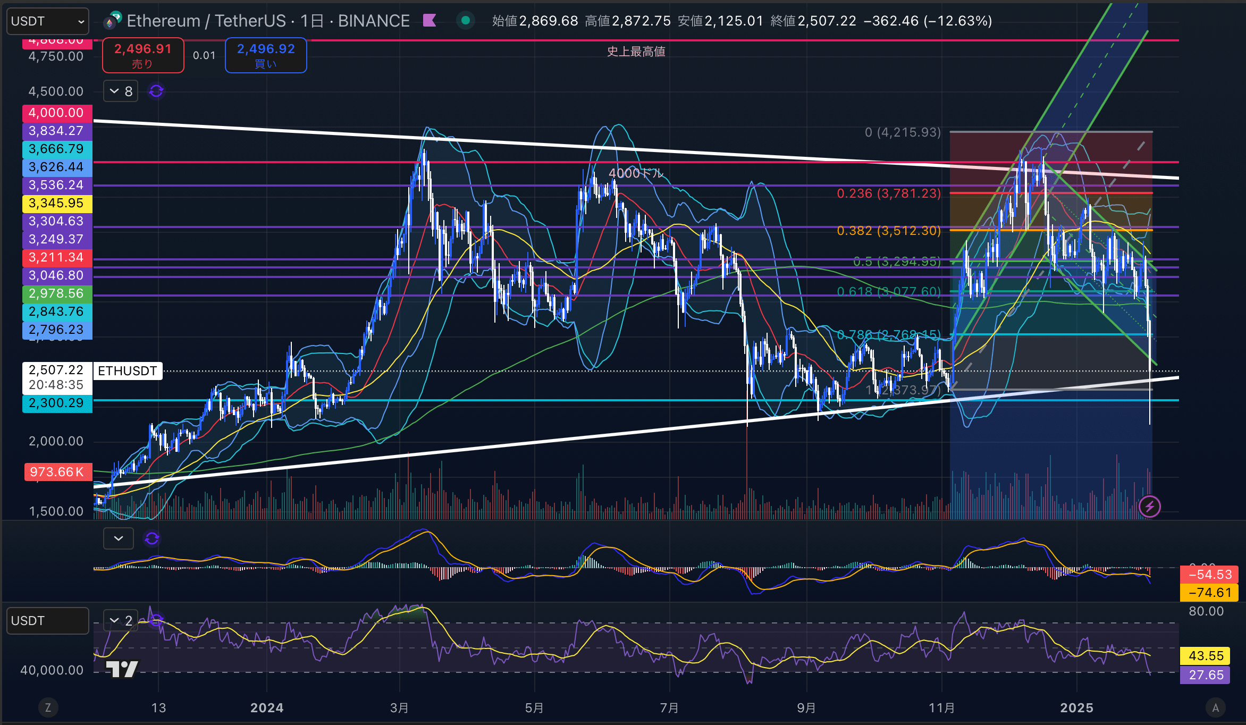Click the TradingView logo in the RSI pane
Image resolution: width=1246 pixels, height=725 pixels.
(x=122, y=669)
